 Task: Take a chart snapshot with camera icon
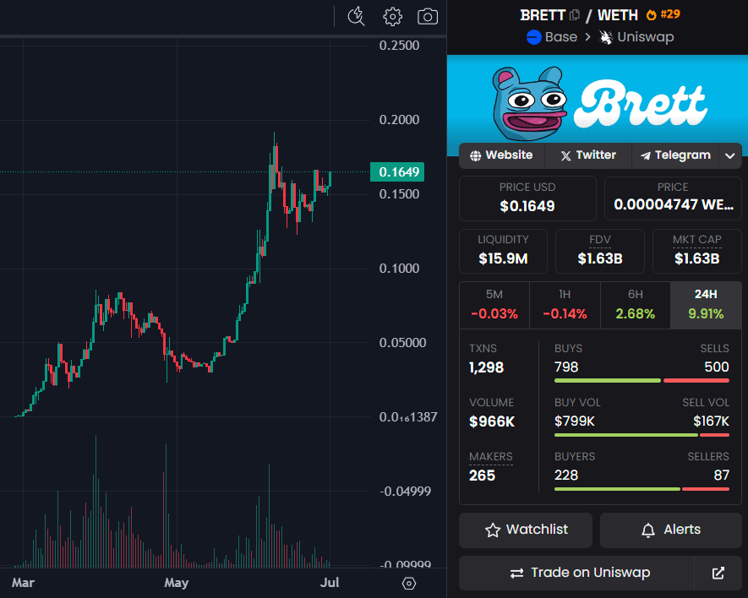tap(428, 17)
